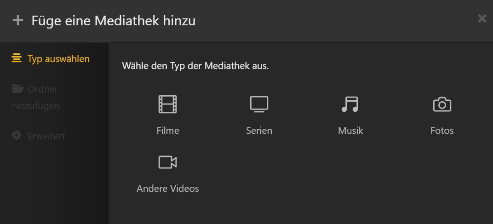Go to the Ordner hinzufügen step
The width and height of the screenshot is (493, 224).
coord(35,97)
